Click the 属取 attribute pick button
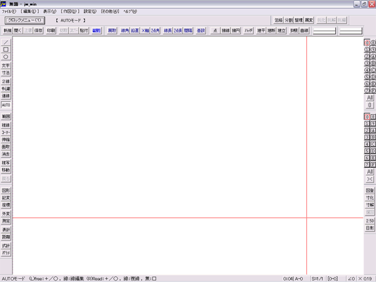Viewport: 376px width, 282px height. (112, 31)
